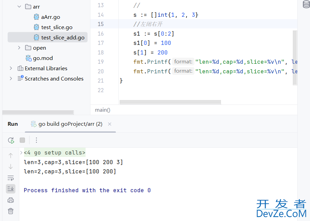Click Process finished exit code text

click(x=87, y=190)
